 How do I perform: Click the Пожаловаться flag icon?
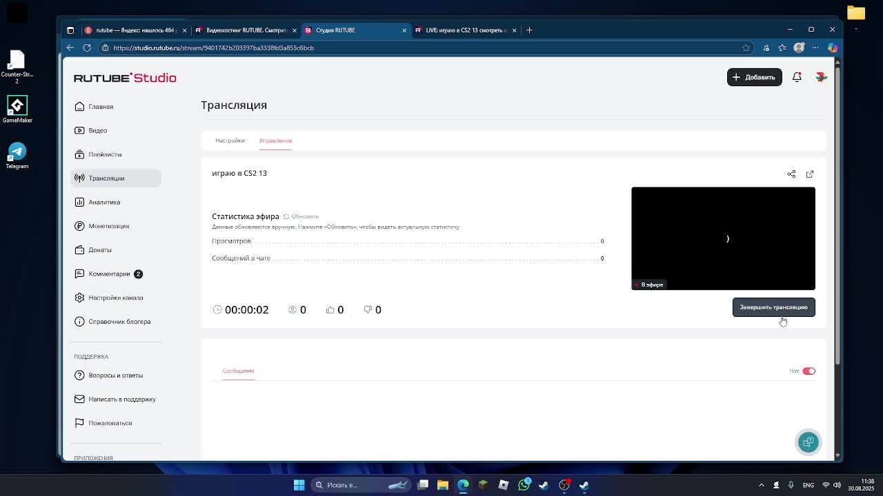(x=79, y=423)
